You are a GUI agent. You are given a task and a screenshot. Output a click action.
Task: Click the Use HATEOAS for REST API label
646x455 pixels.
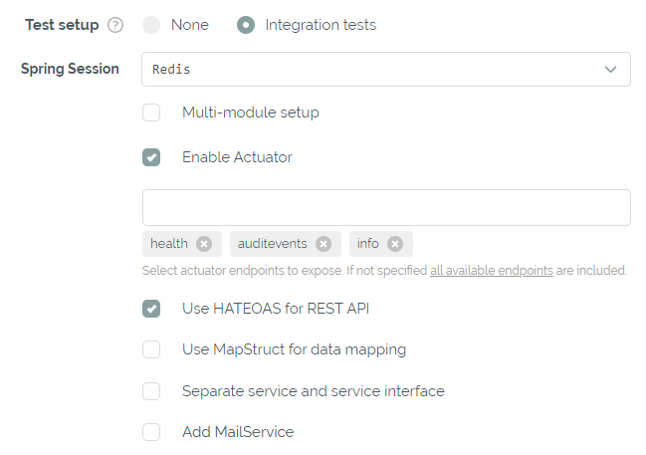coord(276,309)
